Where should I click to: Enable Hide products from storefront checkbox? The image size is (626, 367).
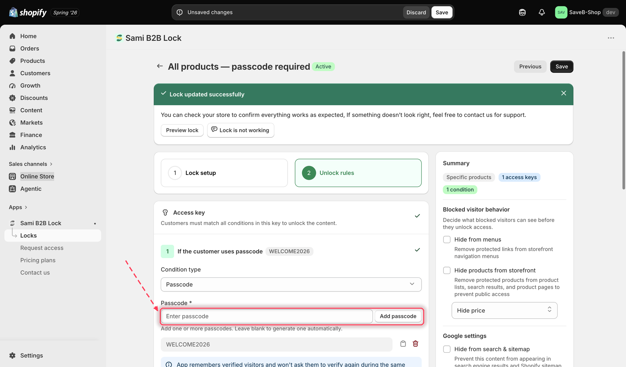pos(447,271)
